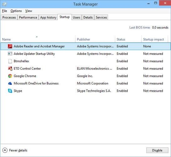Switch to the Processes tab
Viewport: 171px width, 157px height.
click(9, 18)
